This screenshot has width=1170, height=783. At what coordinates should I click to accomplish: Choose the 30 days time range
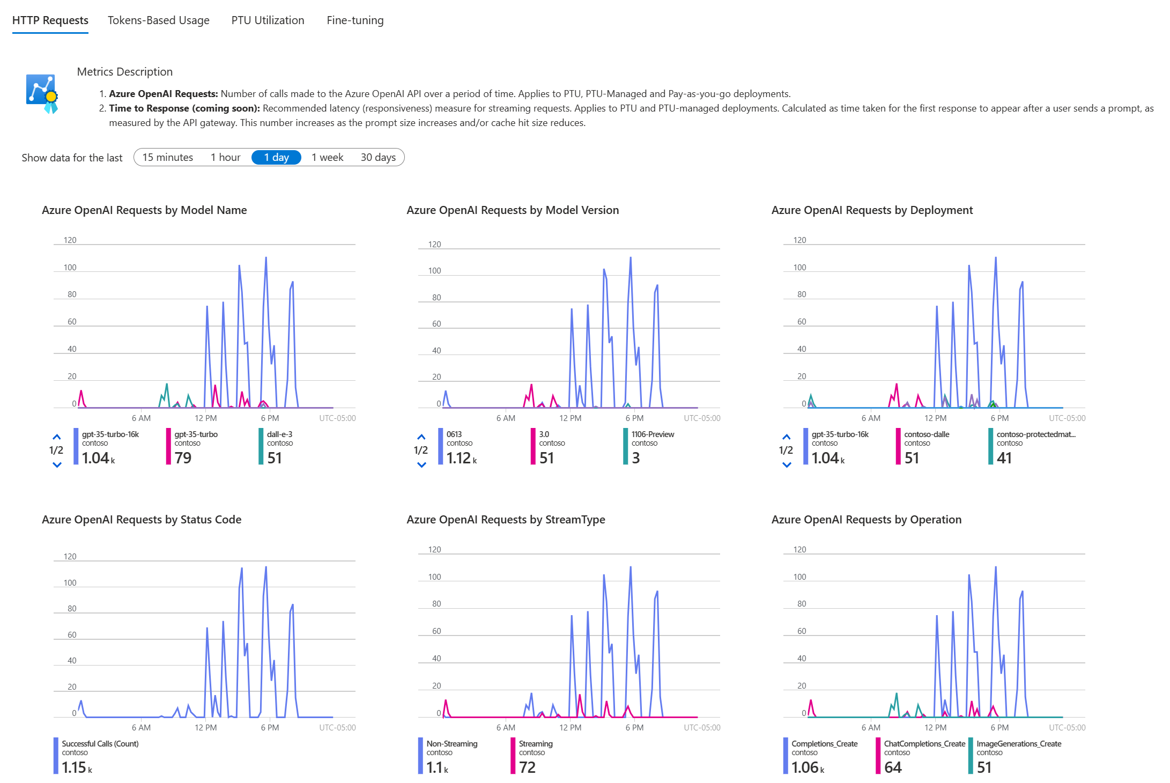(x=378, y=157)
